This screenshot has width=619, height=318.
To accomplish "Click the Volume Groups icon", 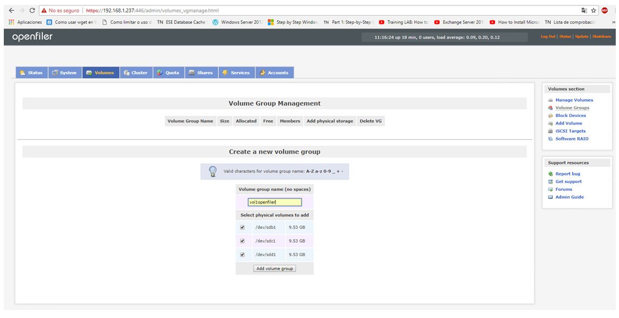I will (x=550, y=108).
